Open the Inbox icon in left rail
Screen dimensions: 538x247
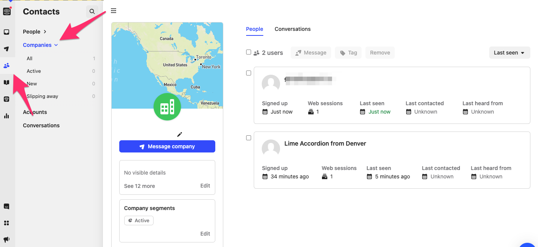coord(6,32)
